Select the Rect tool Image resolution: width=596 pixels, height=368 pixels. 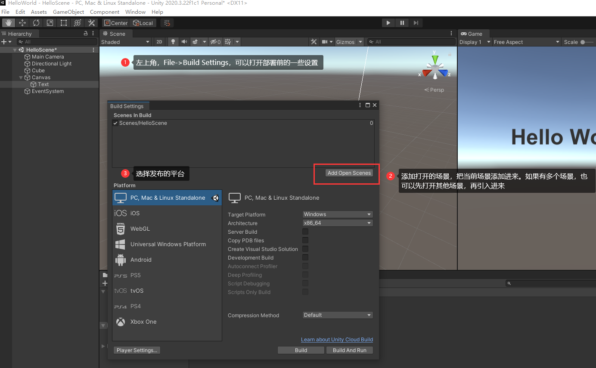point(64,23)
